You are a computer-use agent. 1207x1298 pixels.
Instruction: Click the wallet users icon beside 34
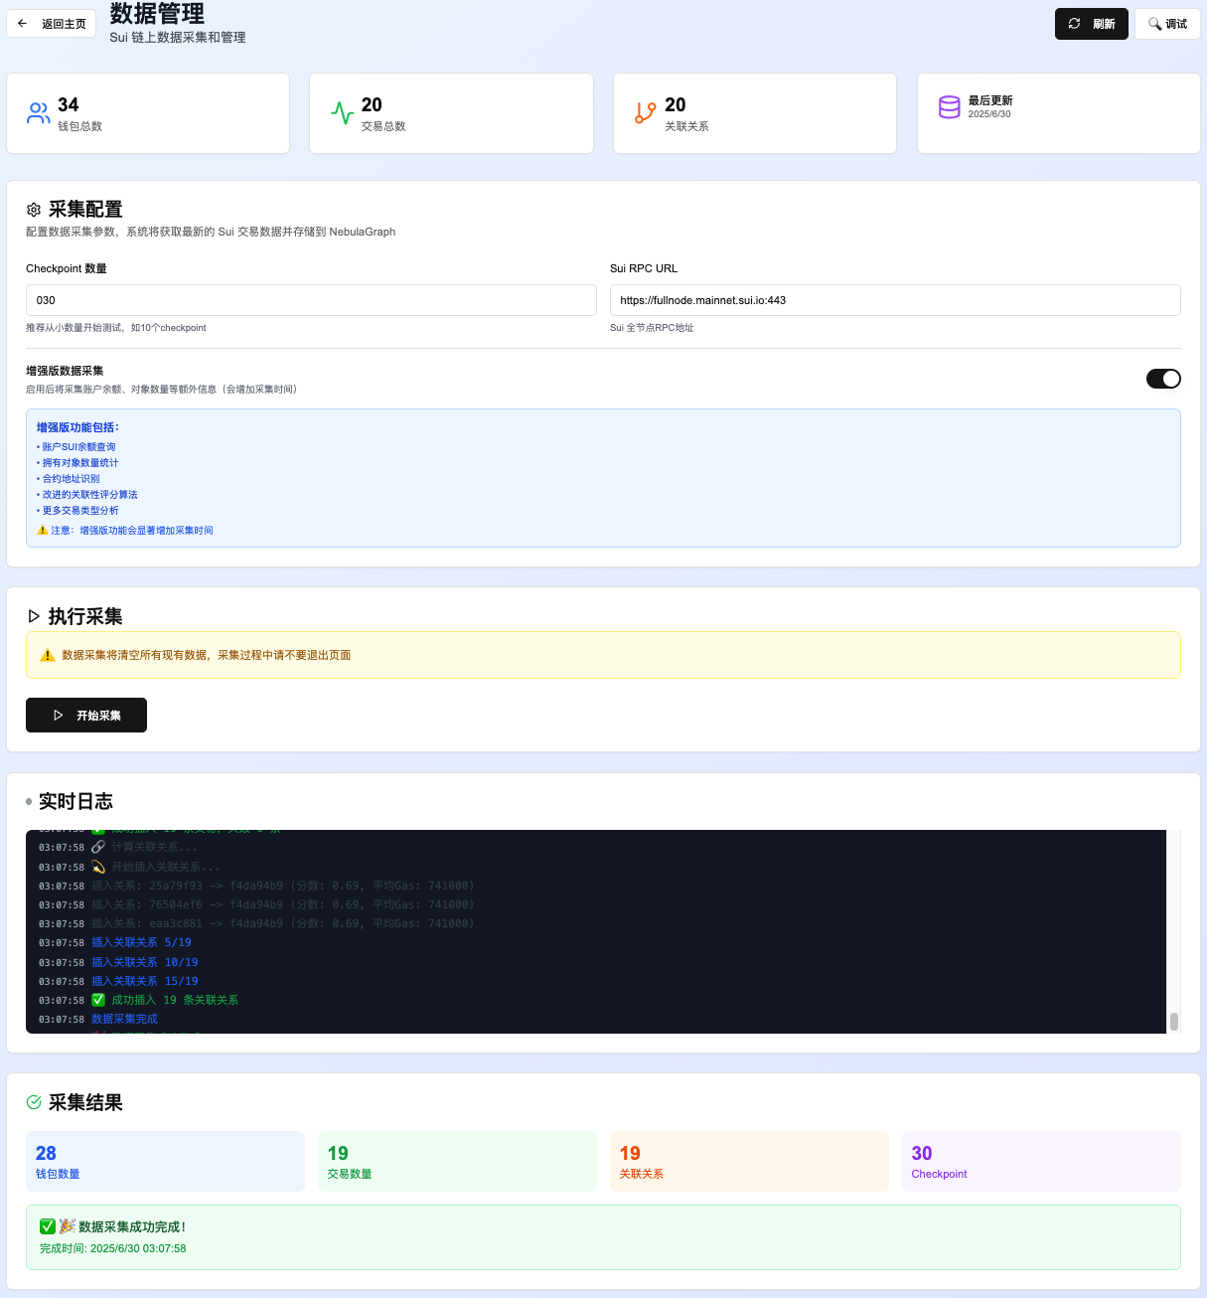(x=39, y=113)
